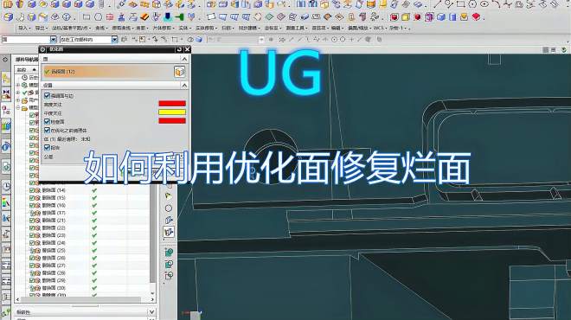
Task: Collapse the settings section chevron in dialog
Action: click(184, 85)
